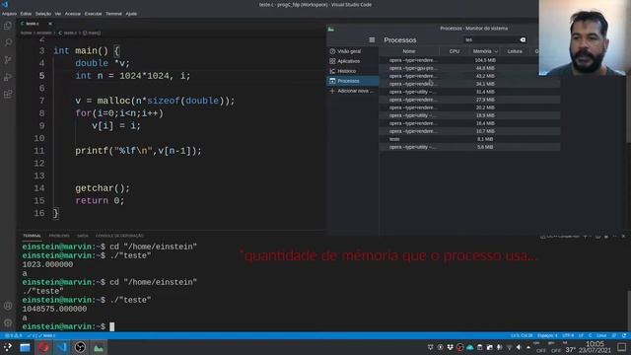
Task: Sort processes by CPU column header
Action: point(455,51)
